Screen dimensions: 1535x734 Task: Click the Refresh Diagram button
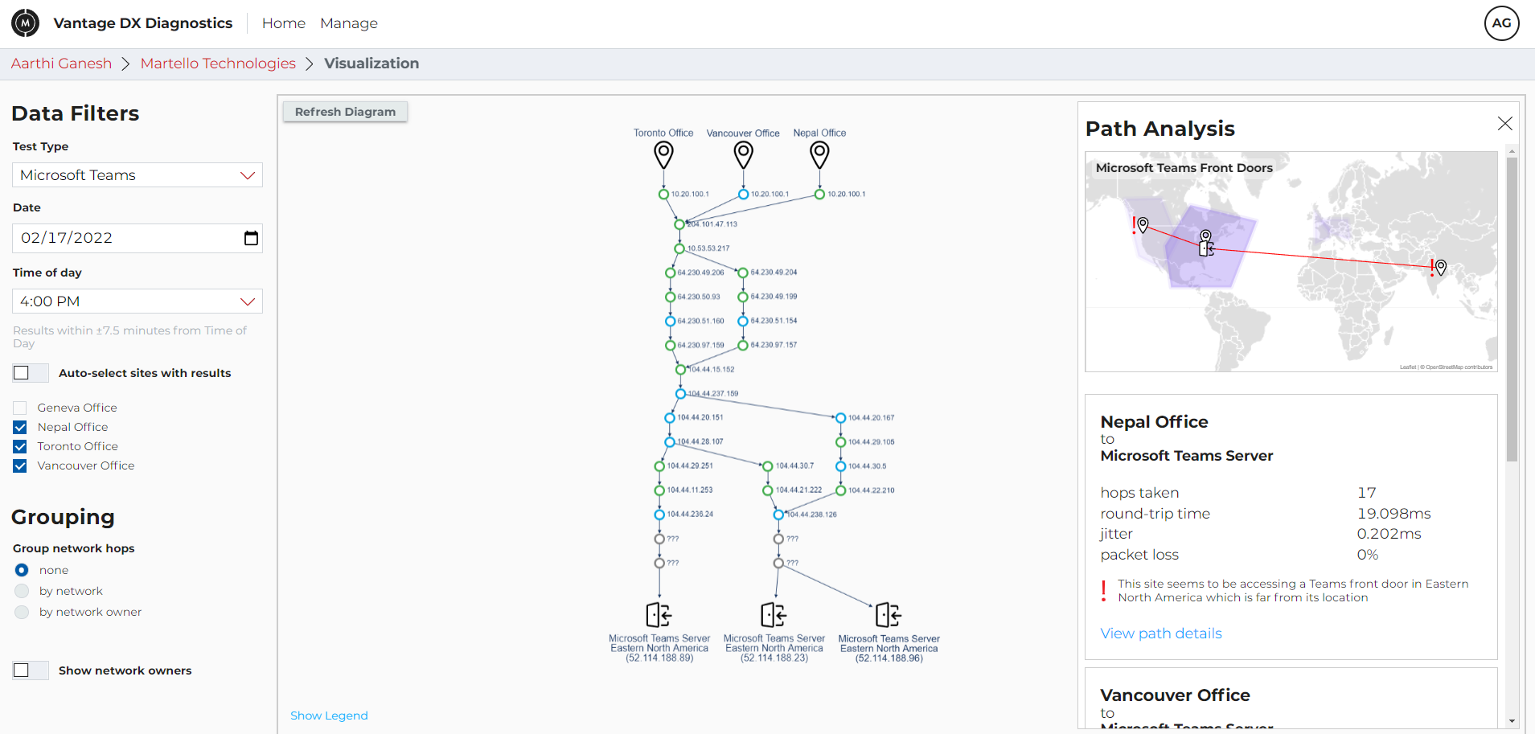[345, 112]
